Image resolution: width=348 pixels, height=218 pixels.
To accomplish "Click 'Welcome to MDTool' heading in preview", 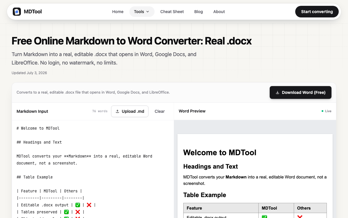I will [x=220, y=153].
